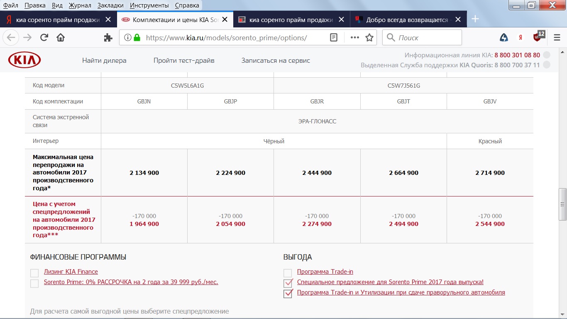Open the Закладки menu
This screenshot has height=319, width=567.
pos(110,5)
